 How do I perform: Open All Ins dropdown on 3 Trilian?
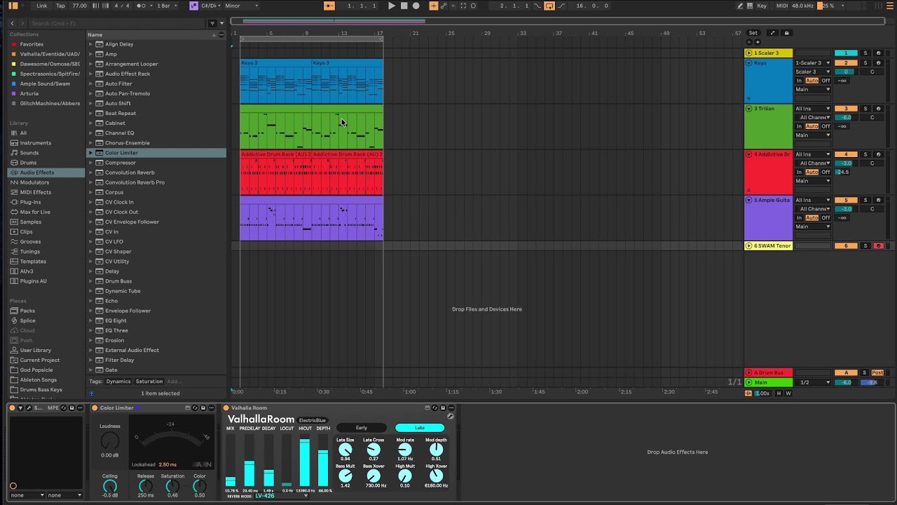pos(813,109)
